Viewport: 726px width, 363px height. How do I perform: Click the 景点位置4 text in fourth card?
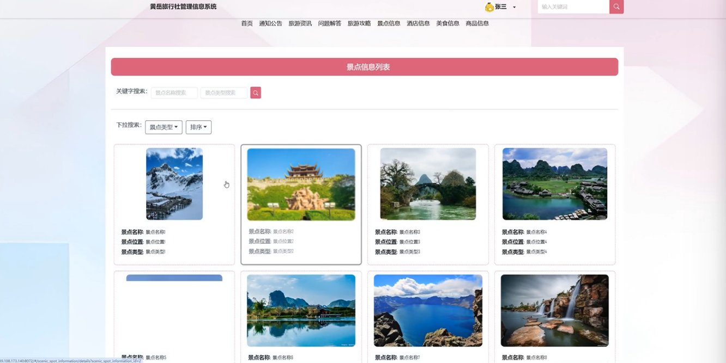tap(536, 242)
